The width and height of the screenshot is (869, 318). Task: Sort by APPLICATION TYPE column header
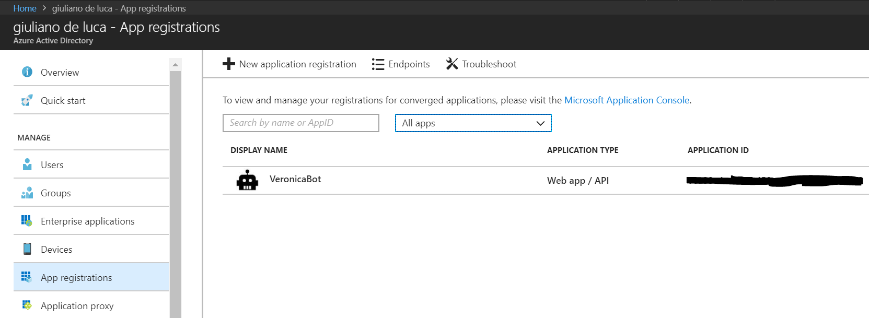(x=583, y=150)
